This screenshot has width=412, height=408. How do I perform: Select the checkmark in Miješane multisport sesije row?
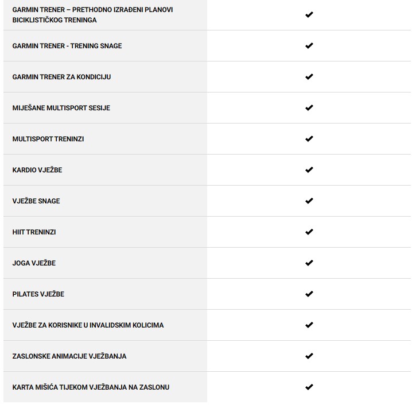pyautogui.click(x=309, y=108)
